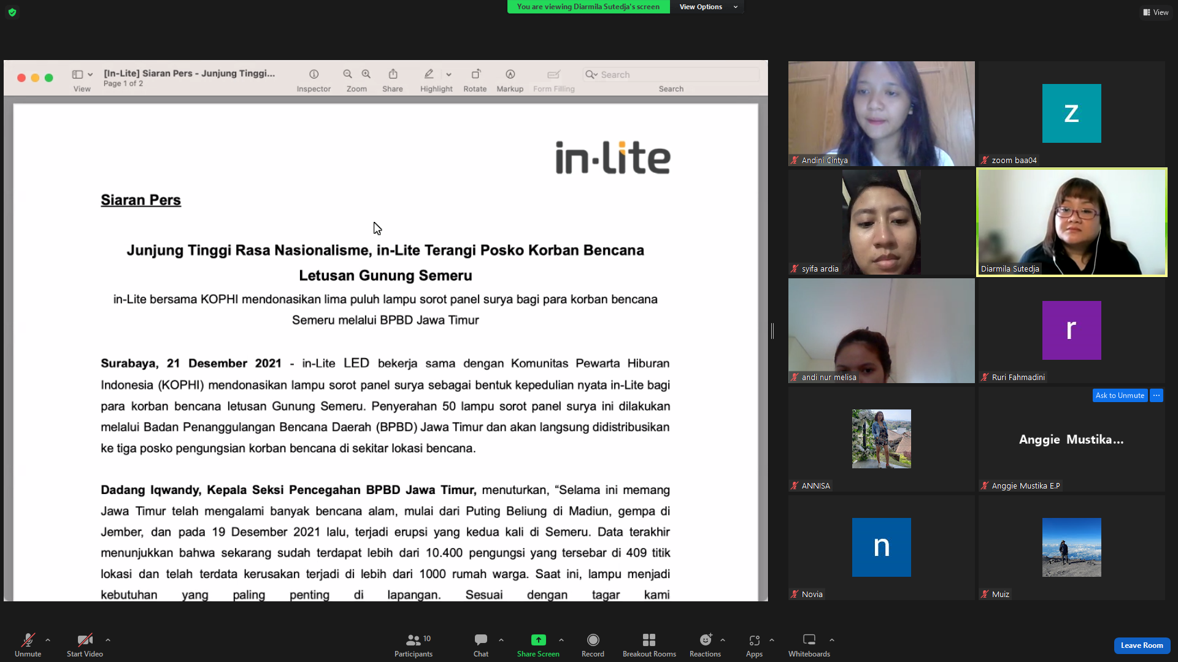The image size is (1178, 662).
Task: Start recording with the Record button
Action: click(x=593, y=645)
